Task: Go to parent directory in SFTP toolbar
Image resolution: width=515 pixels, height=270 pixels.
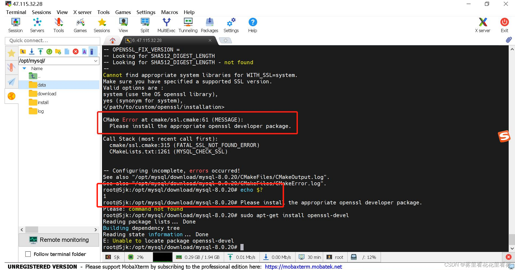Action: (x=23, y=52)
